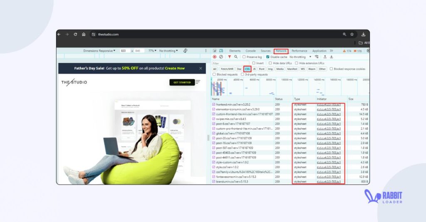Open the Application tab
426x222 pixels.
click(319, 51)
